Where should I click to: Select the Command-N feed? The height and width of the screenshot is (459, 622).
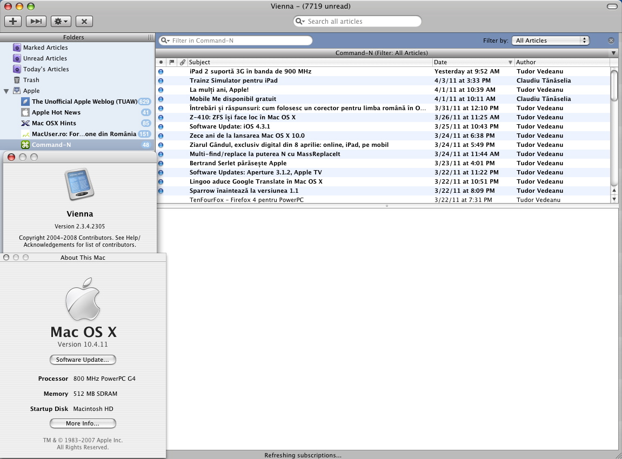[77, 145]
